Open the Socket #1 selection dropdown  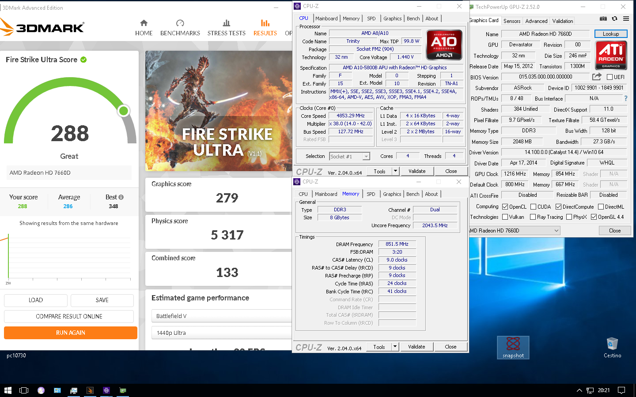point(349,156)
